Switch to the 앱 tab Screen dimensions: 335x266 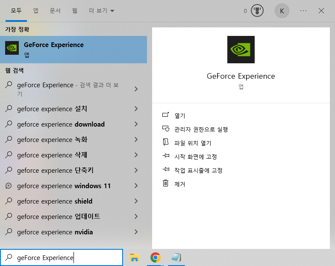point(36,10)
